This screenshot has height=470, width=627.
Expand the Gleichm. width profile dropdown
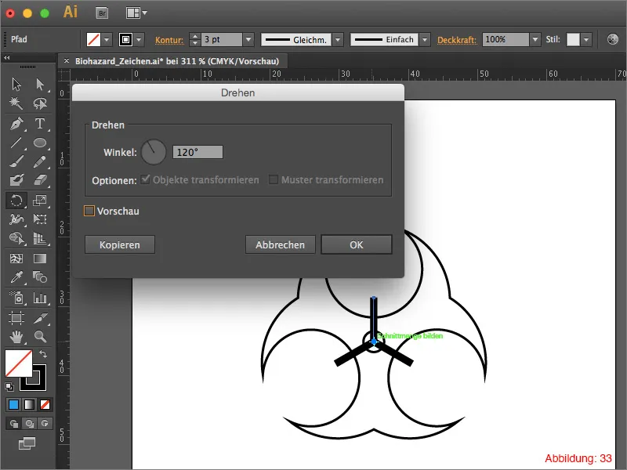(338, 40)
